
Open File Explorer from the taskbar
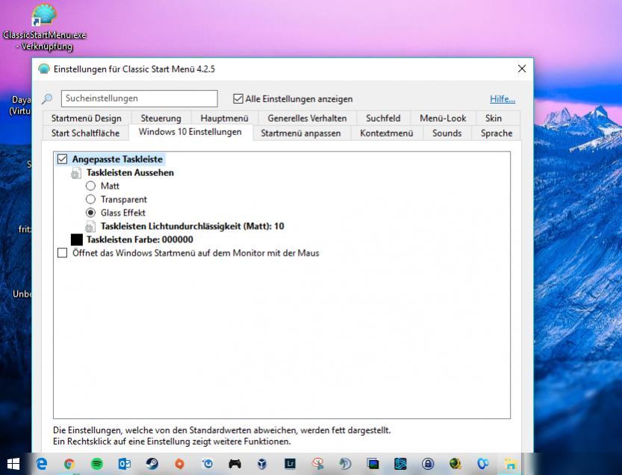click(510, 464)
